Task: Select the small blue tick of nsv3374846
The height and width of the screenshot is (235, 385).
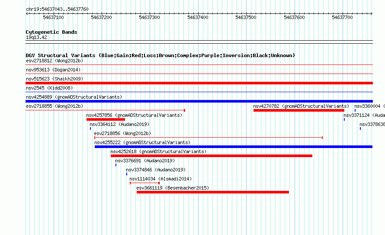Action: [x=127, y=174]
